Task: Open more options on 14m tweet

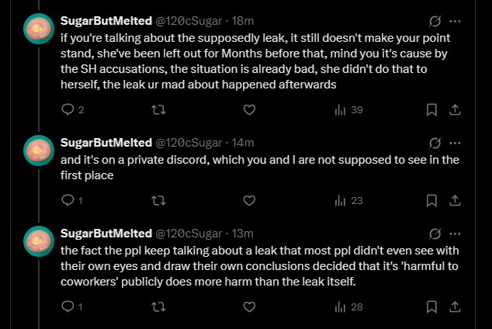Action: point(455,143)
